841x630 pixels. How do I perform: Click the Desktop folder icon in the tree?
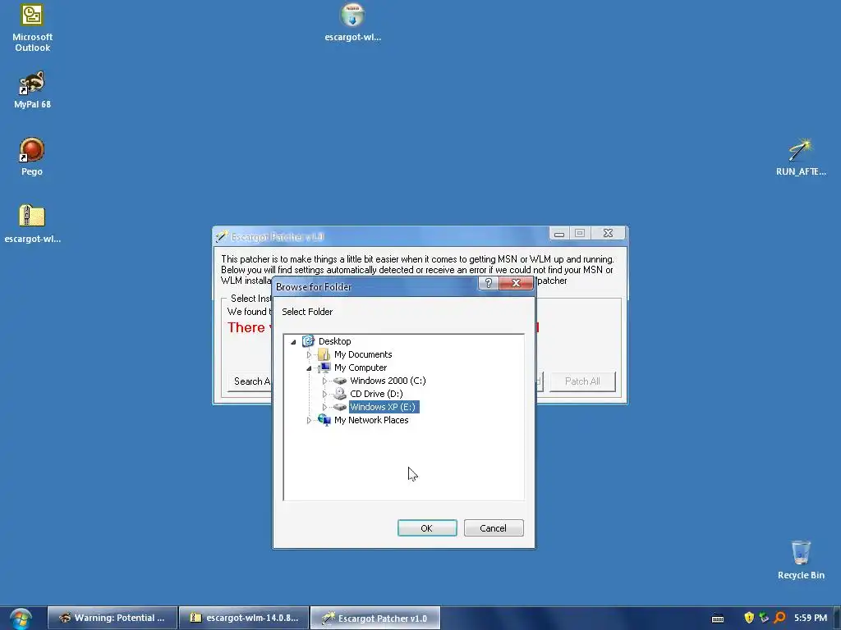[x=308, y=341]
